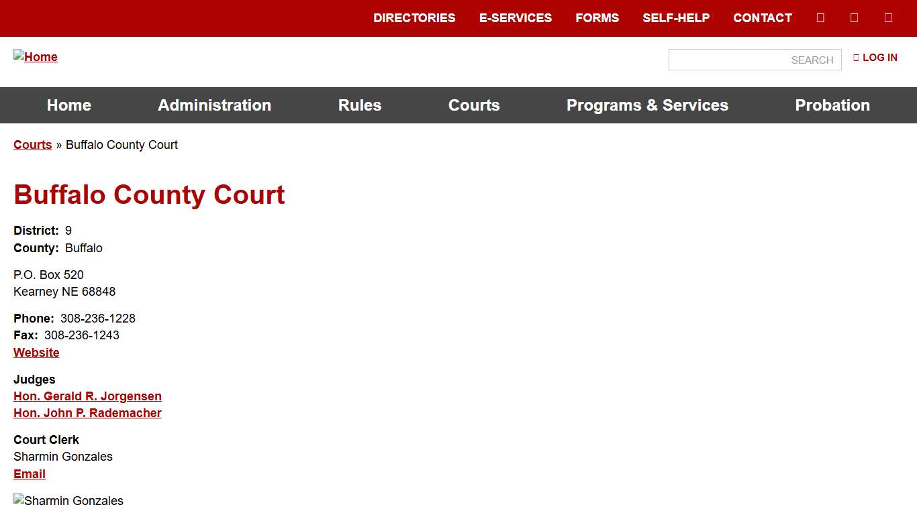Click inside the SEARCH input field
The height and width of the screenshot is (515, 917).
pos(755,60)
